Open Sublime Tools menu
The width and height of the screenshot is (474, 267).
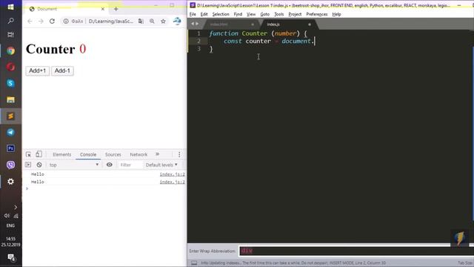click(278, 14)
